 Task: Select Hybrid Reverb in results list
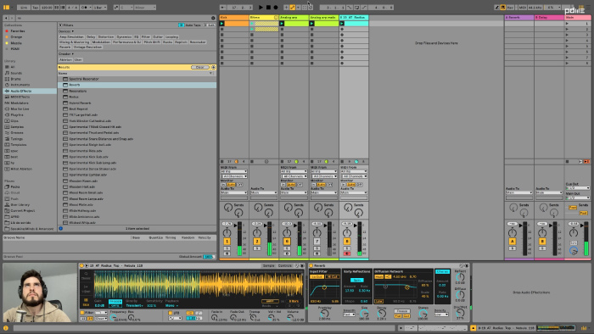click(80, 103)
